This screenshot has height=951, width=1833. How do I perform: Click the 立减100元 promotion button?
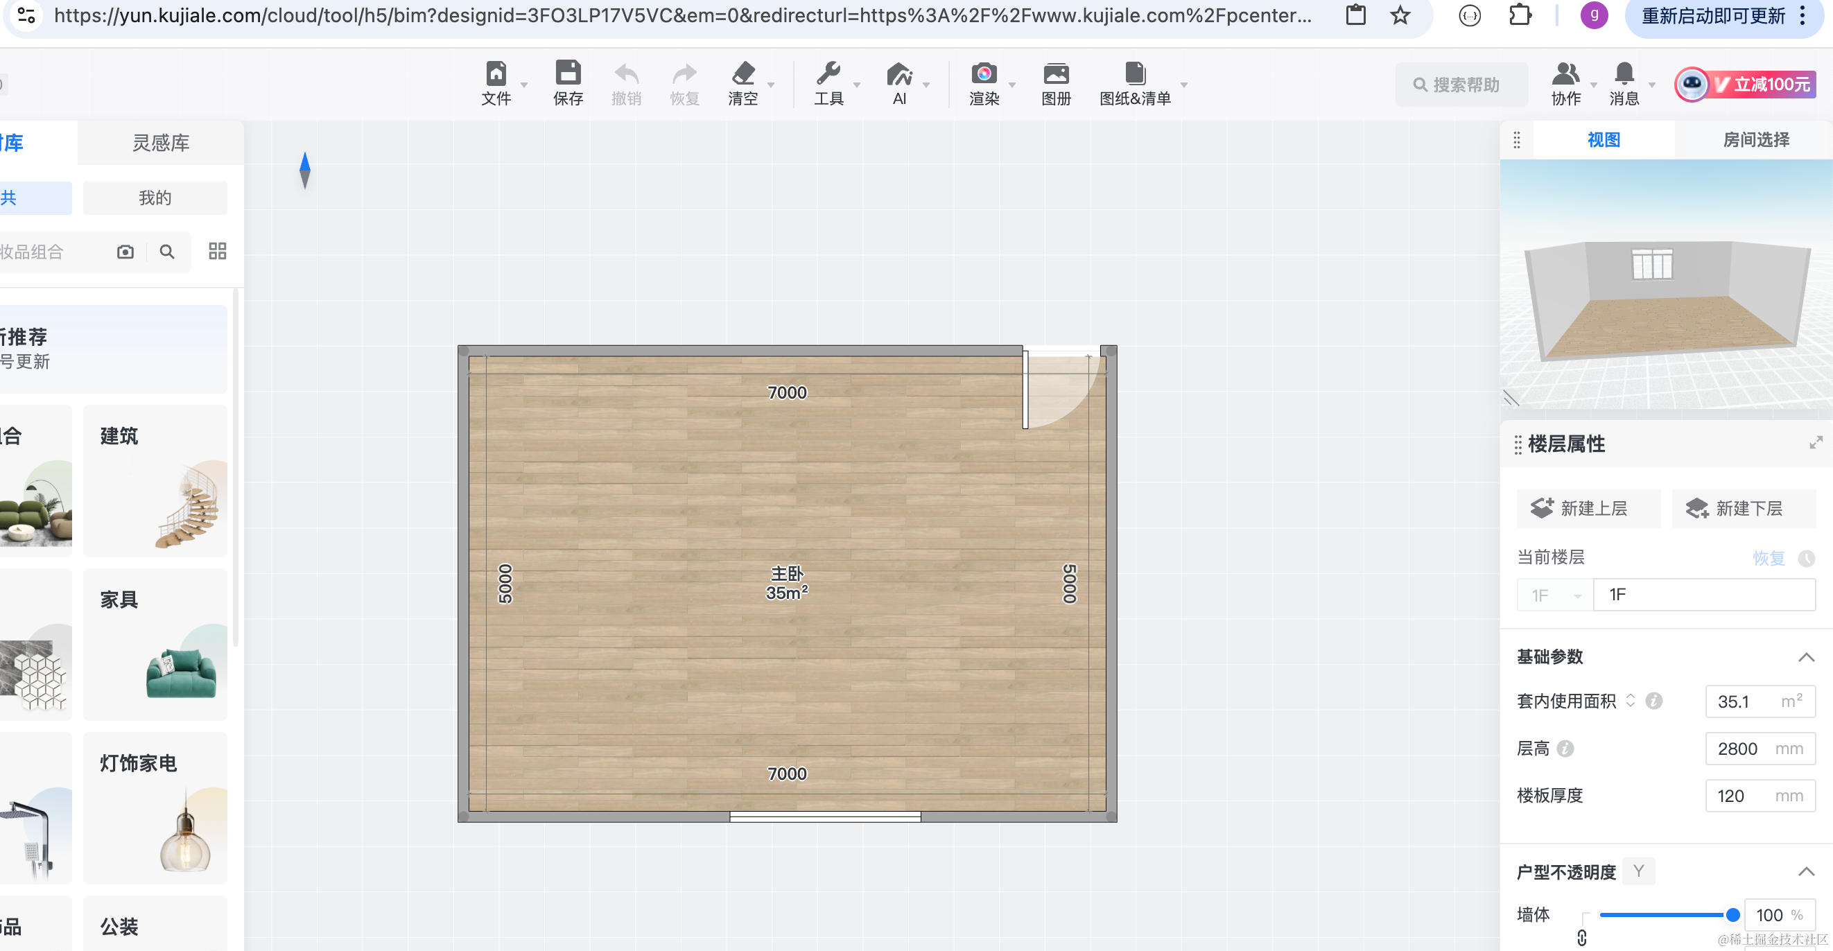(1745, 85)
